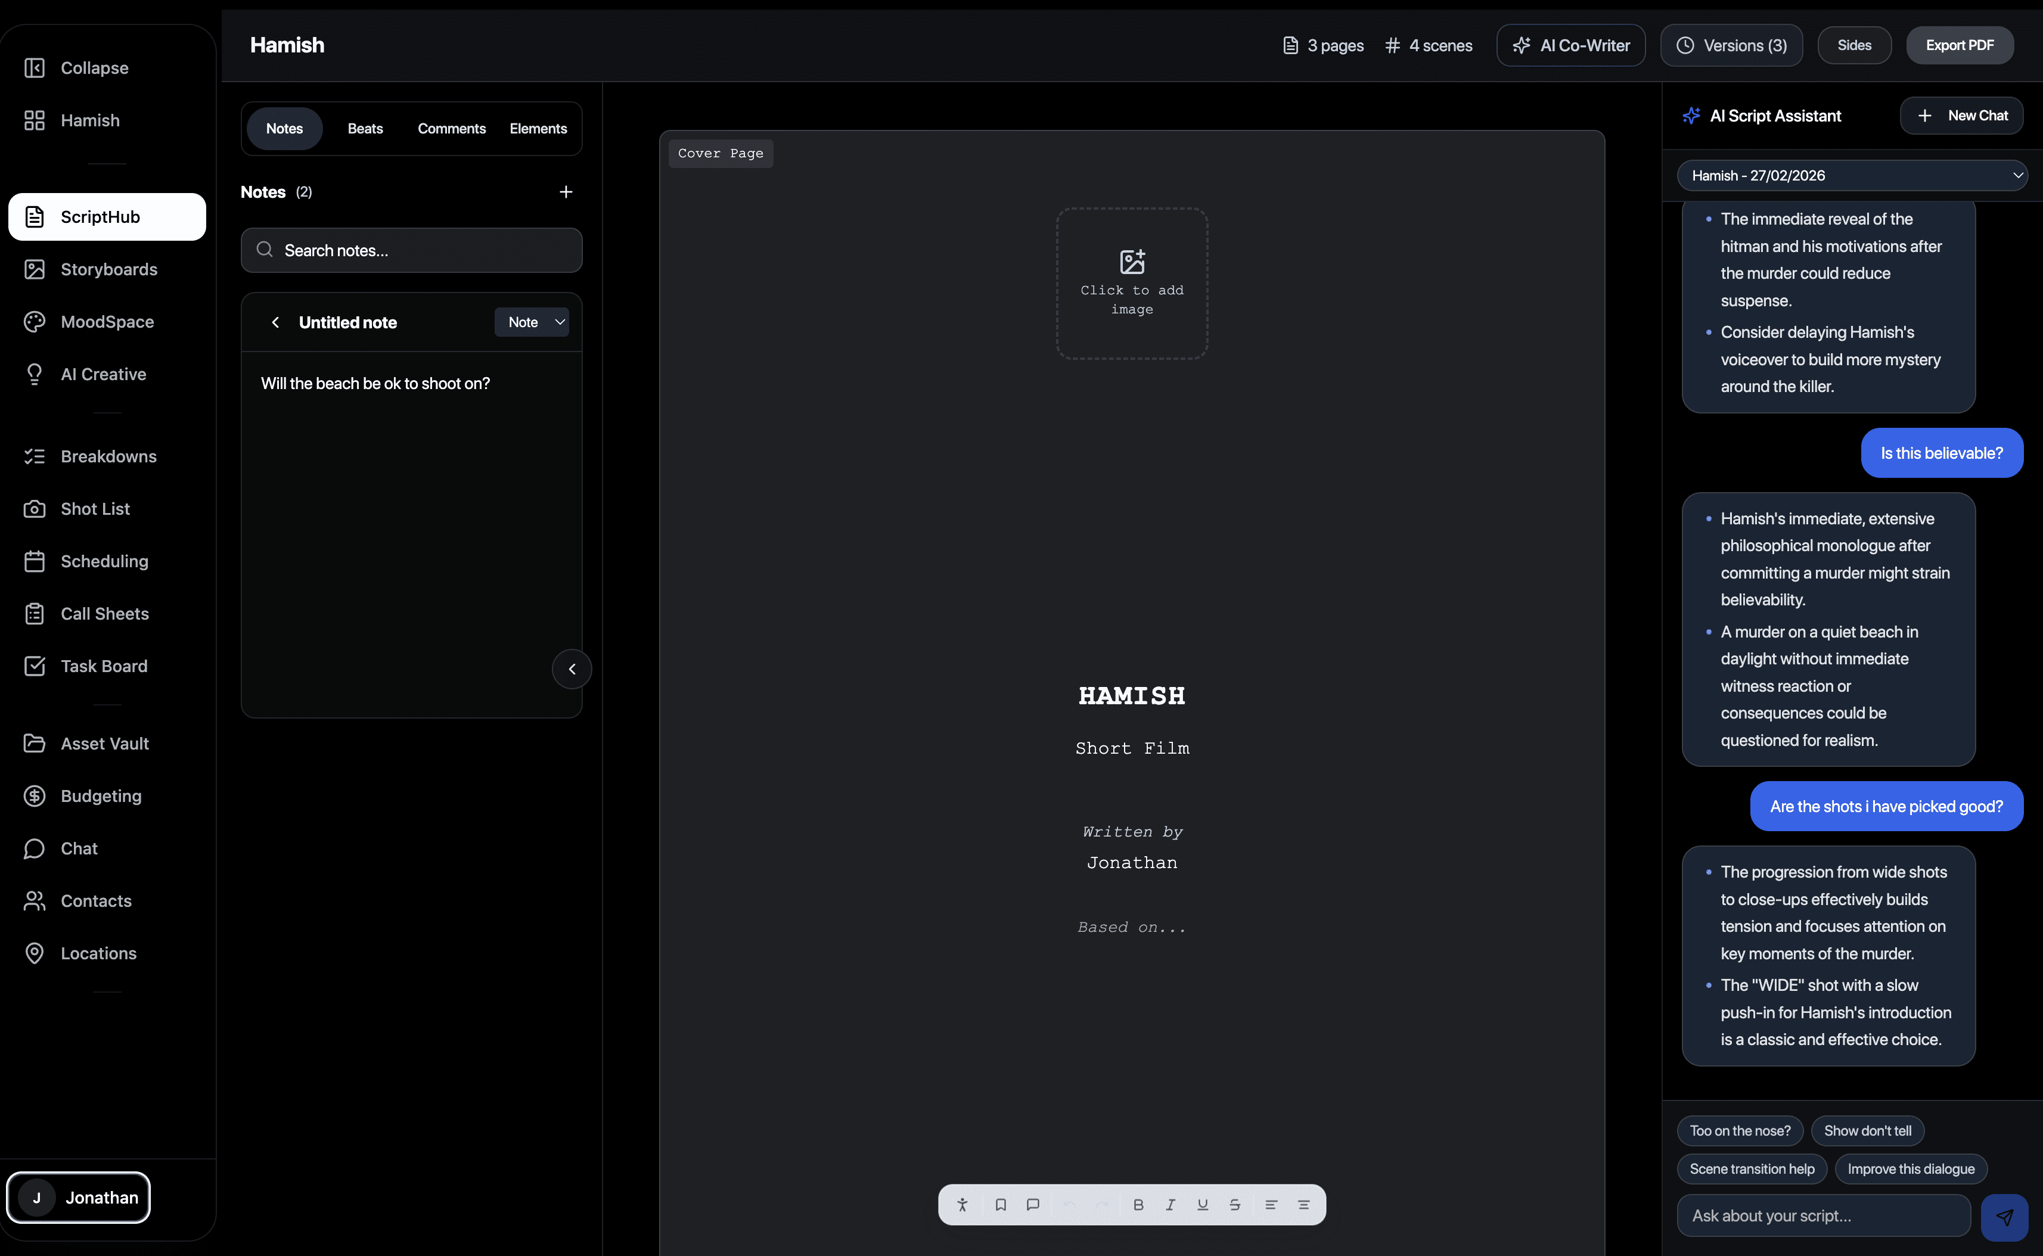Toggle bold formatting
Image resolution: width=2043 pixels, height=1256 pixels.
point(1138,1205)
